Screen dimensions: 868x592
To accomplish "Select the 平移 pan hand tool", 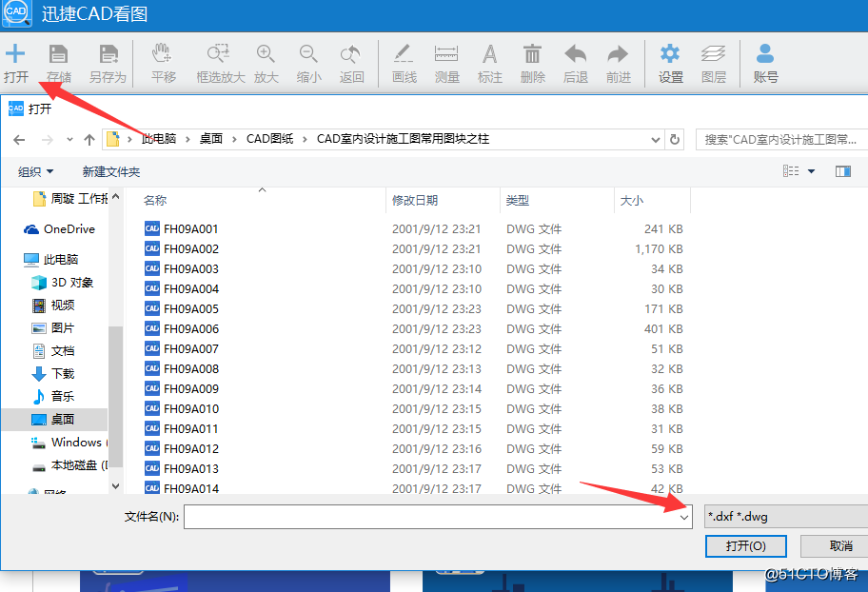I will pos(162,53).
